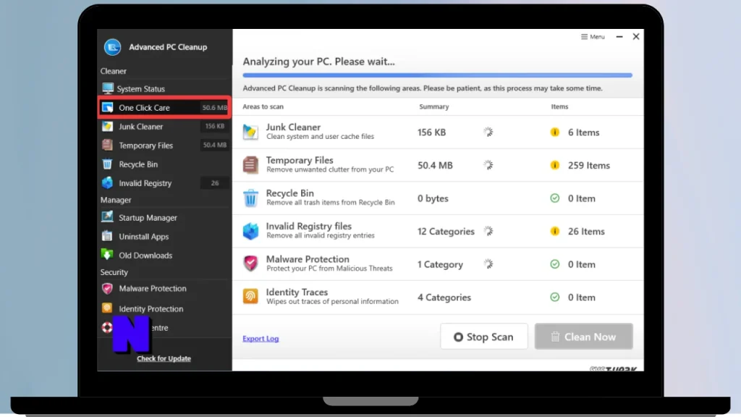Click the Junk Cleaner row icon in scan list
Screen dimensions: 741x417
click(250, 132)
